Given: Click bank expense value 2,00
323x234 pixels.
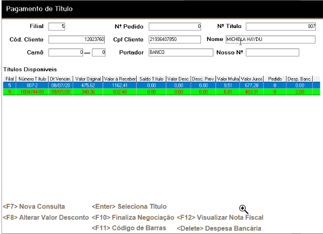Looking at the screenshot, I should point(300,92).
